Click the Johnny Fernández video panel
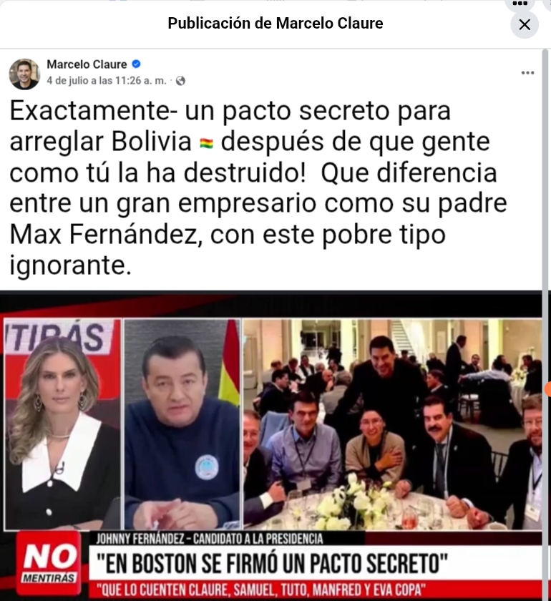This screenshot has width=551, height=601. (182, 424)
